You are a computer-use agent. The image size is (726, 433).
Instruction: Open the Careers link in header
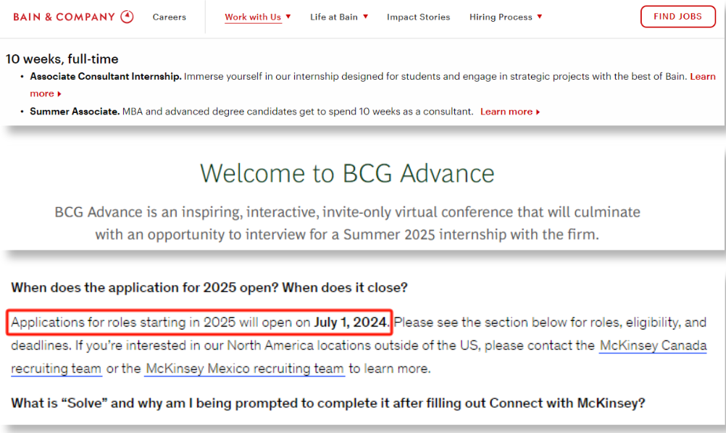[x=169, y=17]
